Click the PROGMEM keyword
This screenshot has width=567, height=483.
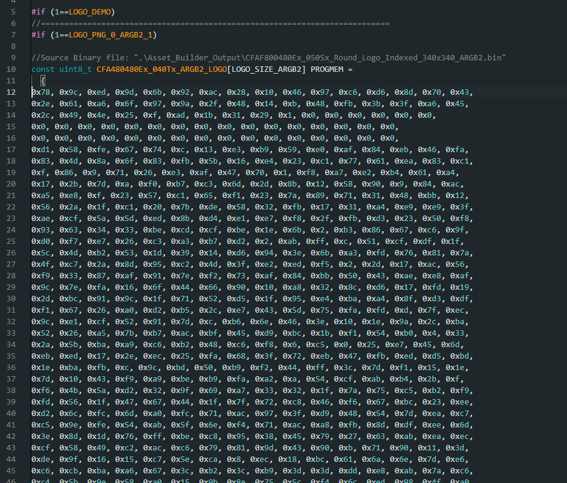[326, 69]
